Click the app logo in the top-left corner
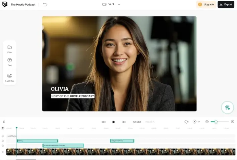The height and width of the screenshot is (160, 237). (x=5, y=4)
